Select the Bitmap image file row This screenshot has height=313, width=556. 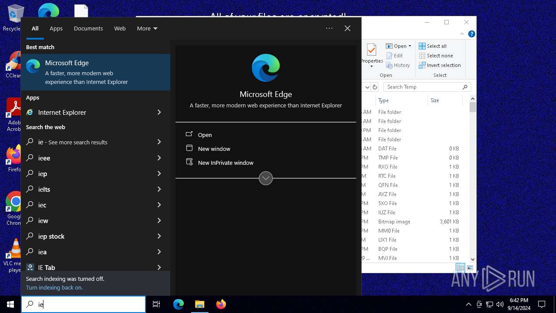click(x=415, y=222)
